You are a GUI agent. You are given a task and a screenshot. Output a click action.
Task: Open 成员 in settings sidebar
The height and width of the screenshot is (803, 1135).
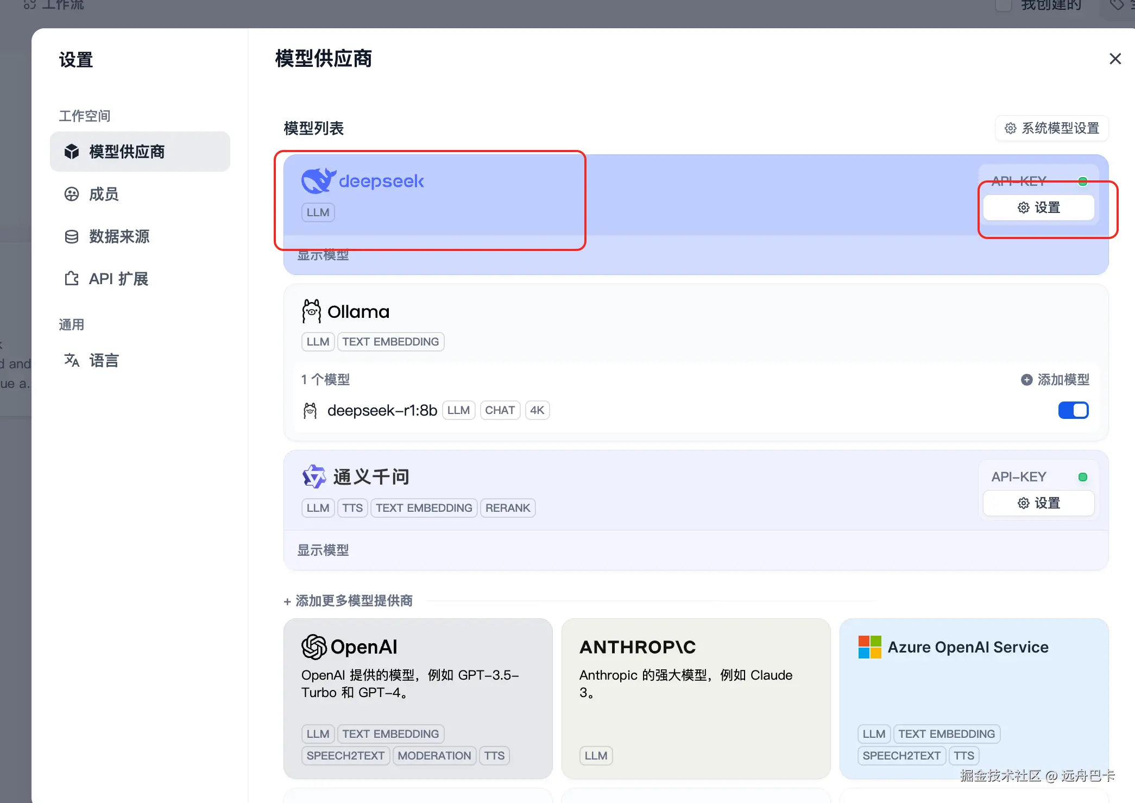pos(103,194)
